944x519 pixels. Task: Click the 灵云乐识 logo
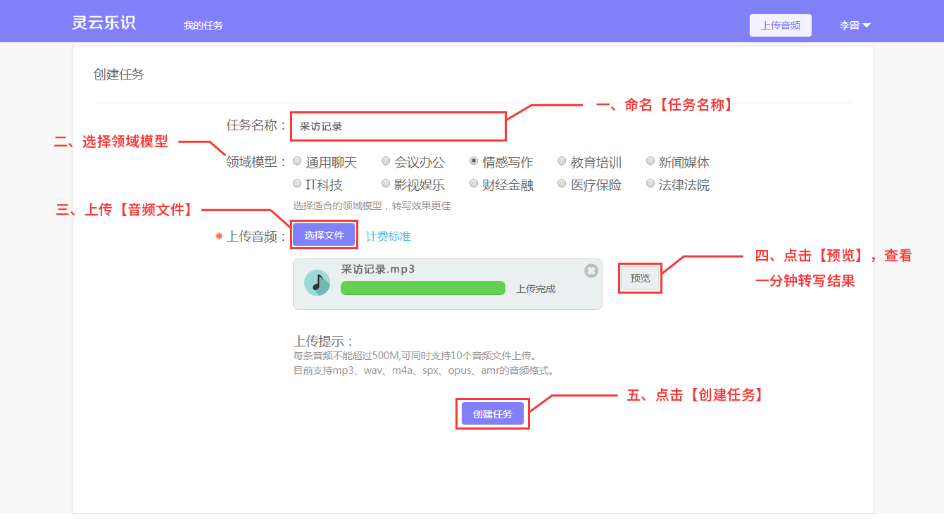103,23
